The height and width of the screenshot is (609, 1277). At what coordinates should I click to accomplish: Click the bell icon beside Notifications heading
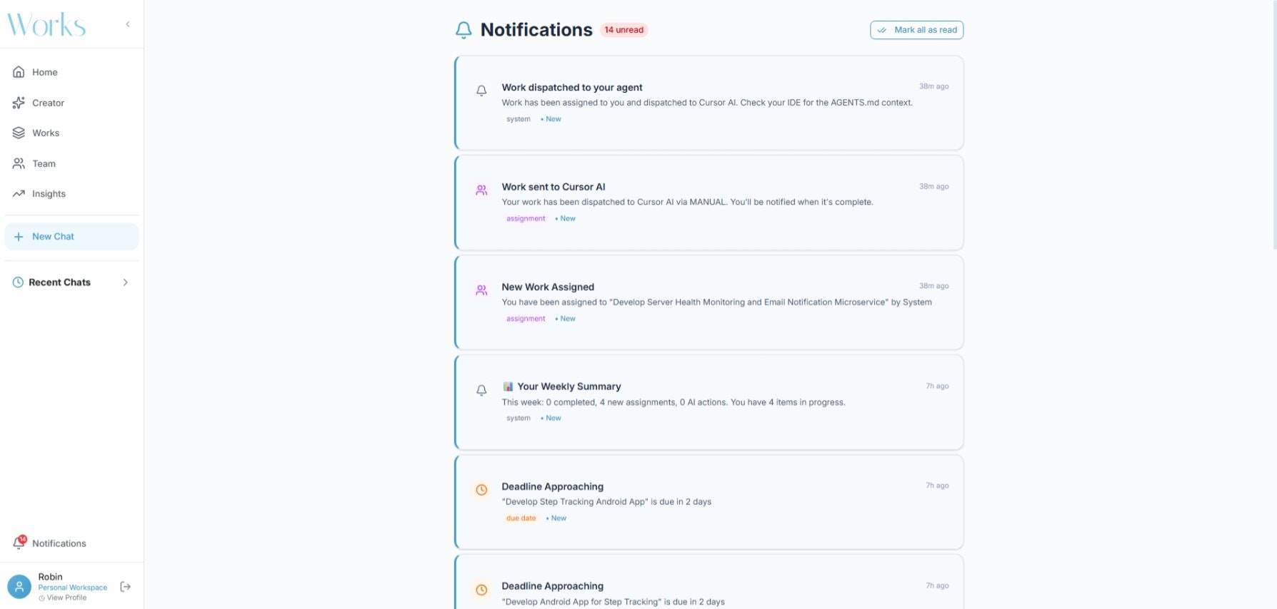tap(464, 30)
